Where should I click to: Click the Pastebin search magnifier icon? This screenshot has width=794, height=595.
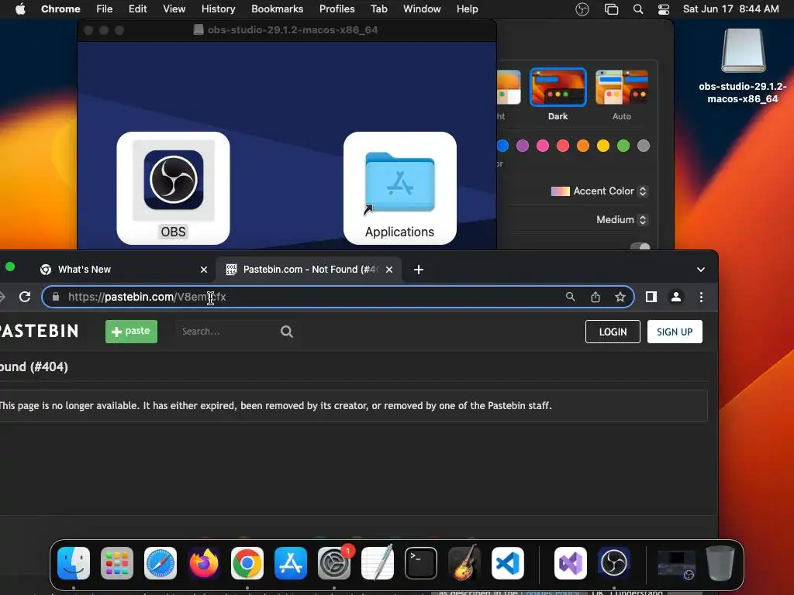(x=287, y=332)
